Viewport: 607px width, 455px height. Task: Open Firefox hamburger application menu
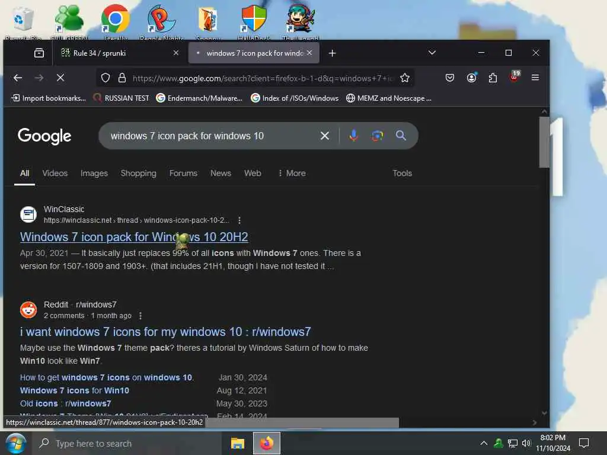tap(535, 78)
